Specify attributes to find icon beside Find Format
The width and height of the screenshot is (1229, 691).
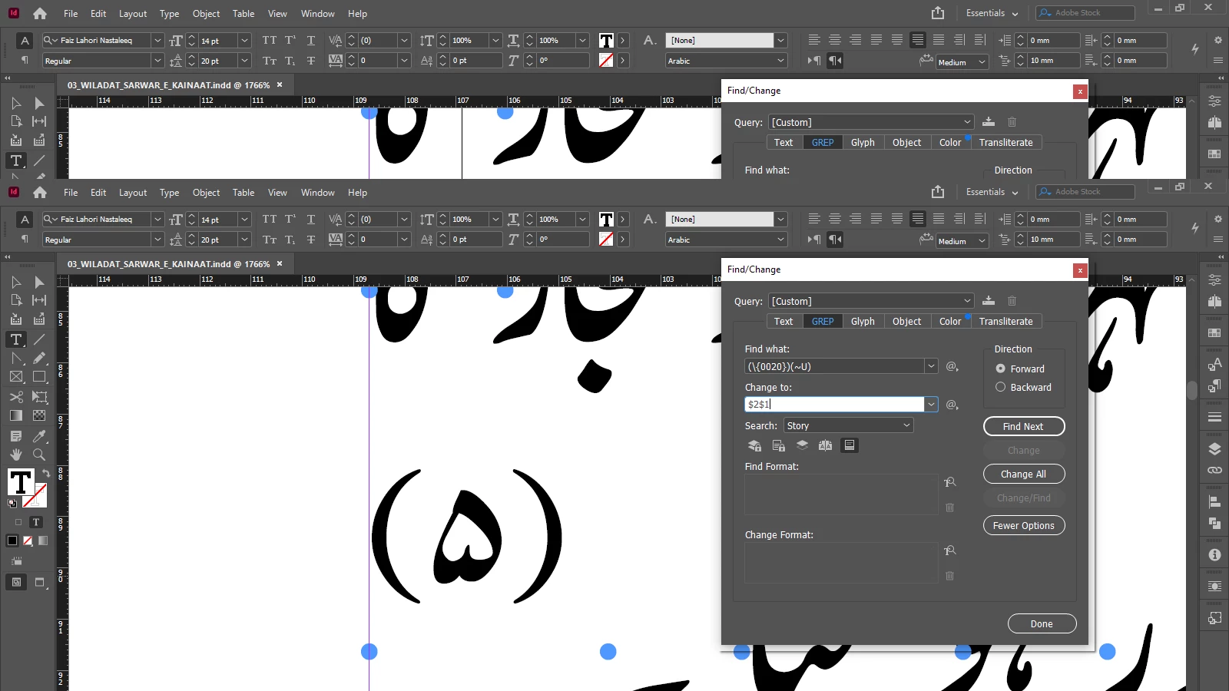950,482
